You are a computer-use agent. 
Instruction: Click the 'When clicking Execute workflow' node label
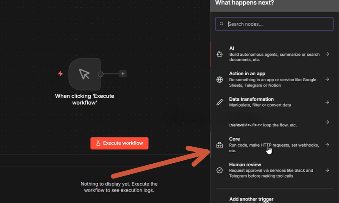point(84,99)
